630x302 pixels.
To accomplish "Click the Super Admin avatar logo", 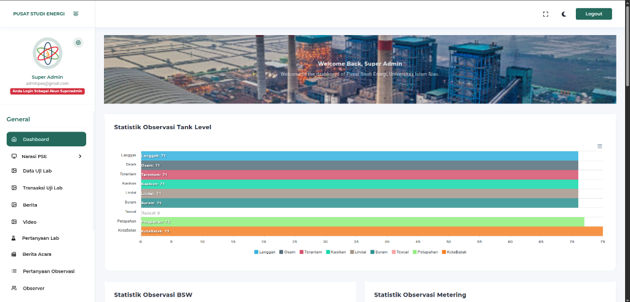I will (47, 54).
